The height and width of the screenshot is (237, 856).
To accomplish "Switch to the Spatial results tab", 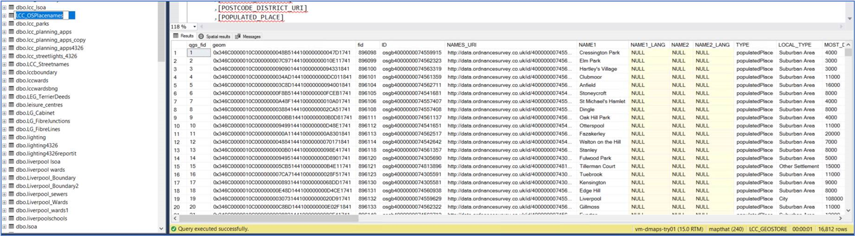I will [215, 36].
